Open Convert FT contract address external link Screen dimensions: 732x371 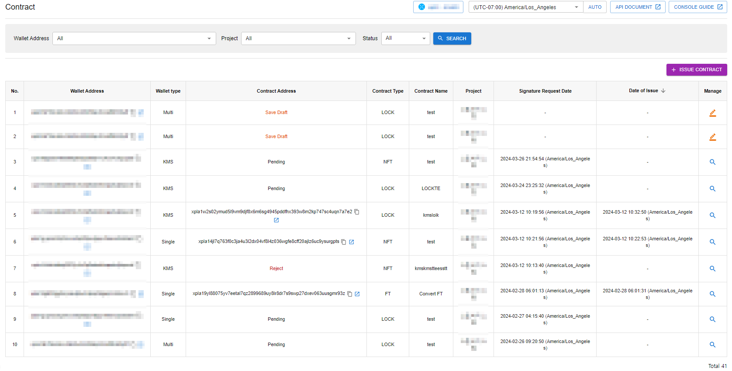point(357,294)
